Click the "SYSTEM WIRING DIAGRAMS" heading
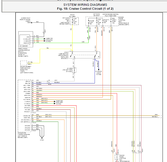The image size is (167, 162). (x=85, y=5)
